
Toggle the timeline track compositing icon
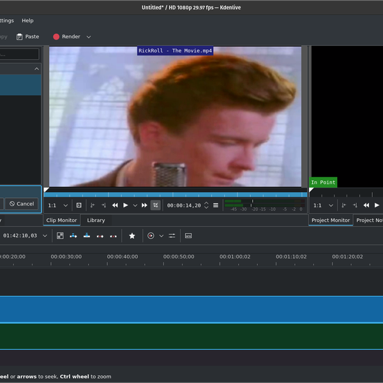click(60, 236)
